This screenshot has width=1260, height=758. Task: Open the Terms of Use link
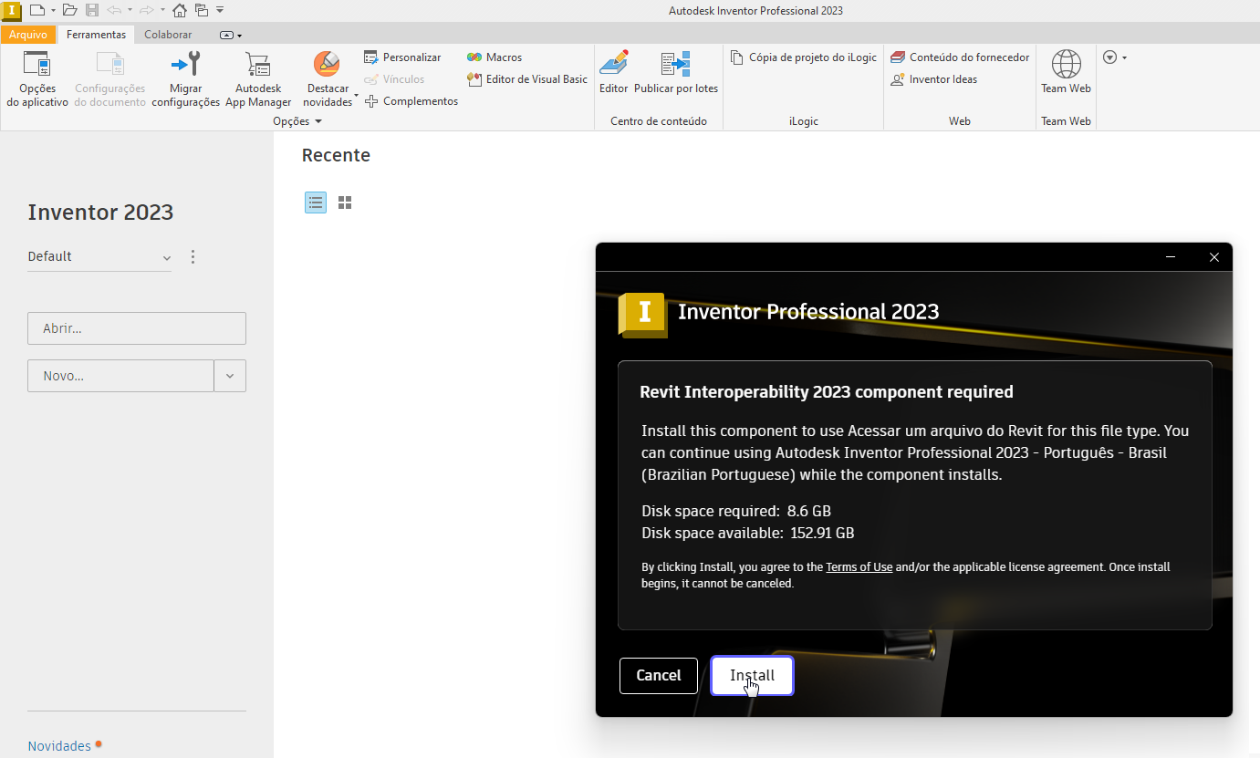click(x=859, y=567)
